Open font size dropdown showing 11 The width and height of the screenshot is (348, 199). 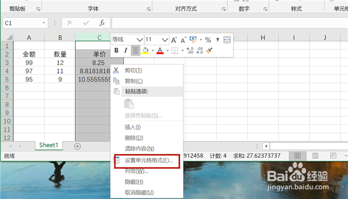[x=165, y=40]
